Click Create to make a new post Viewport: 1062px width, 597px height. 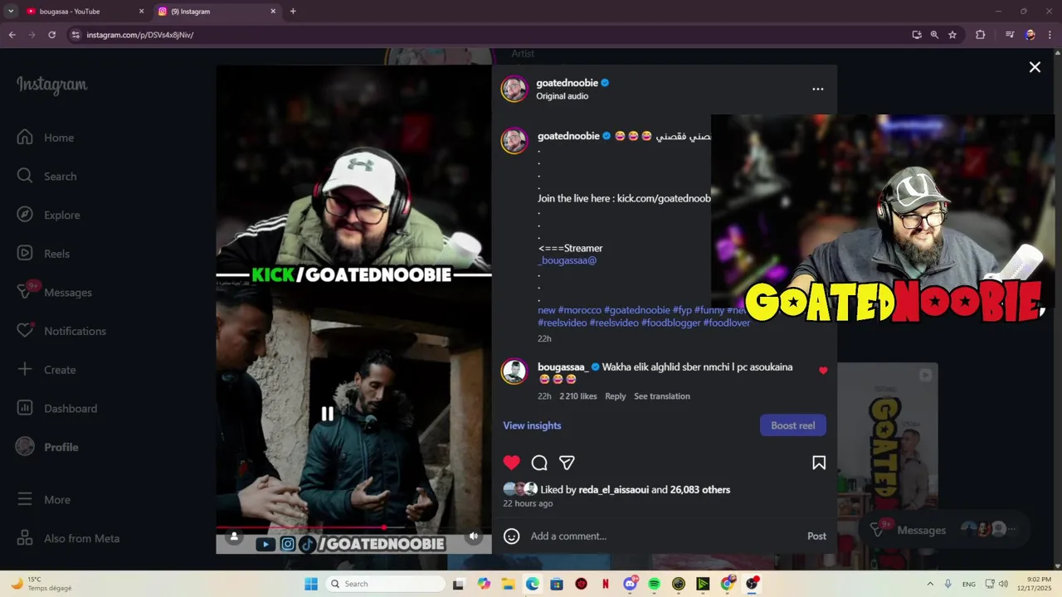coord(46,370)
